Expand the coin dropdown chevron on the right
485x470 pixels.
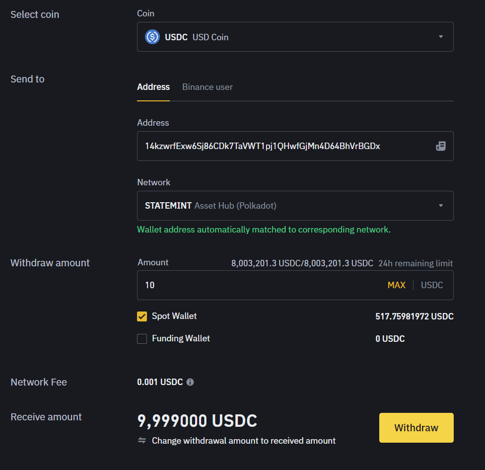click(x=440, y=36)
